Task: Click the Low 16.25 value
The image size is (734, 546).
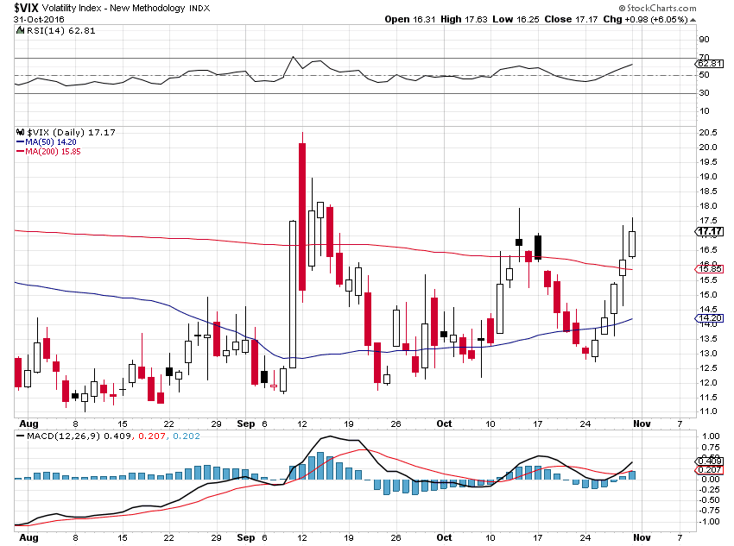Action: click(x=516, y=19)
